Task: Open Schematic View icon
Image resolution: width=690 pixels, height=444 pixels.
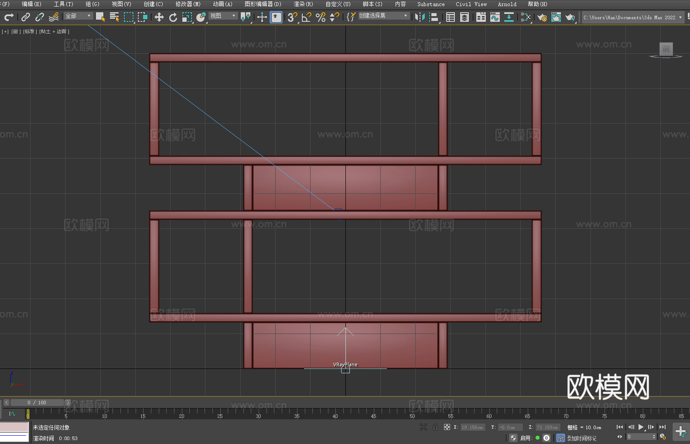Action: pyautogui.click(x=509, y=17)
